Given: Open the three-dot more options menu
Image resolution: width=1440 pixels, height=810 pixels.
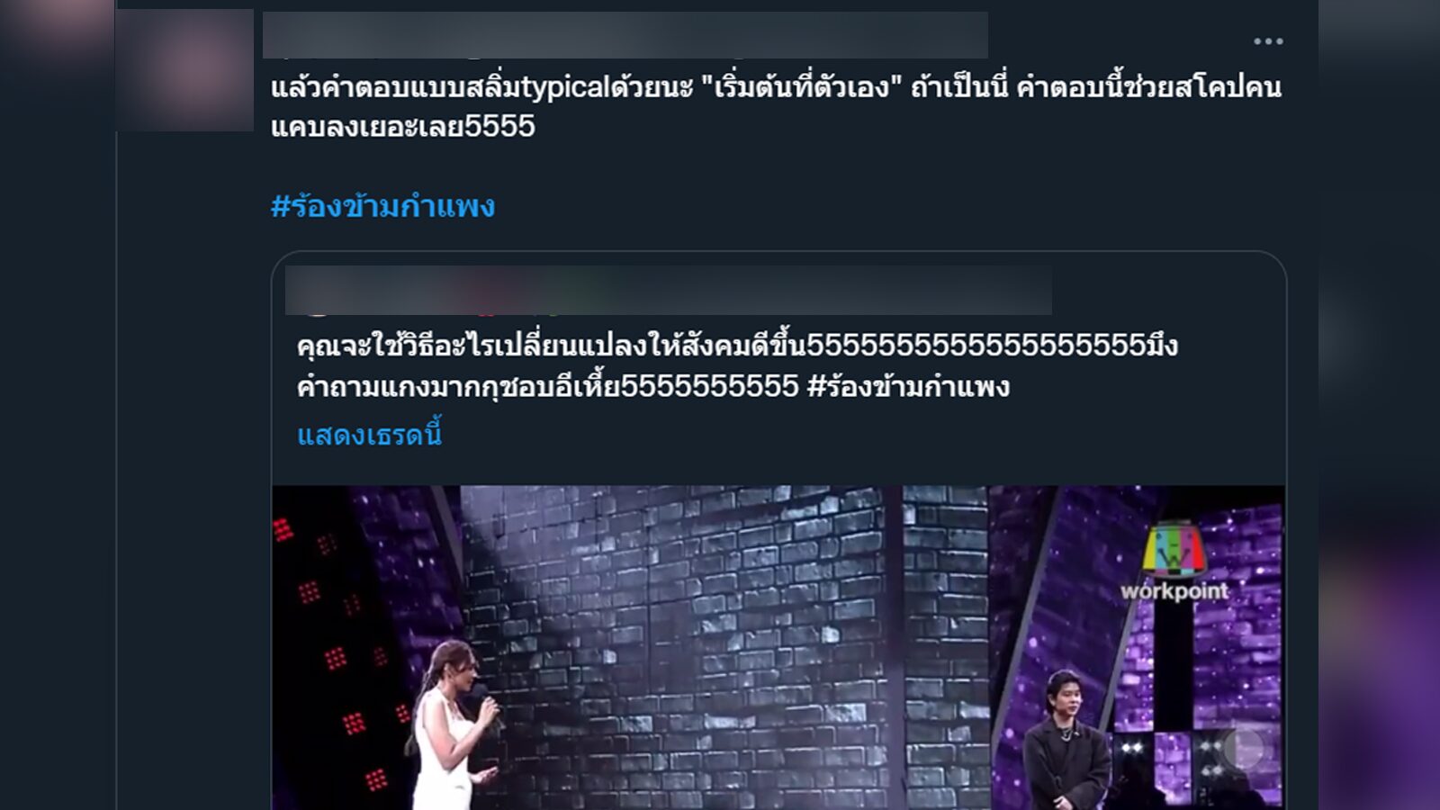Looking at the screenshot, I should [x=1267, y=41].
